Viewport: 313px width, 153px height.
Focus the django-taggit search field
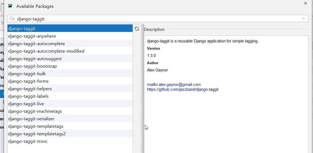pos(158,19)
